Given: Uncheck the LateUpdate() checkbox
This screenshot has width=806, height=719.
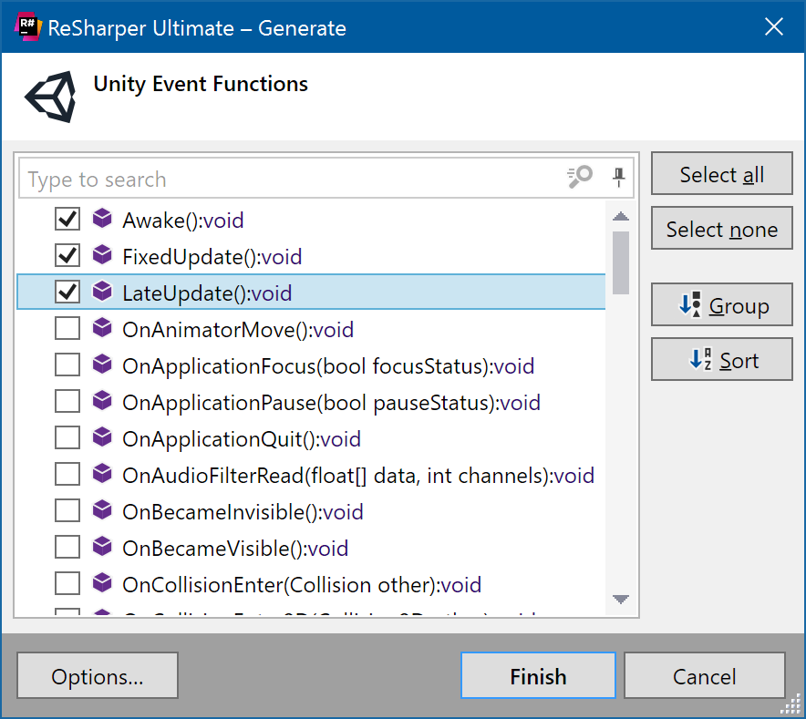Looking at the screenshot, I should point(67,292).
